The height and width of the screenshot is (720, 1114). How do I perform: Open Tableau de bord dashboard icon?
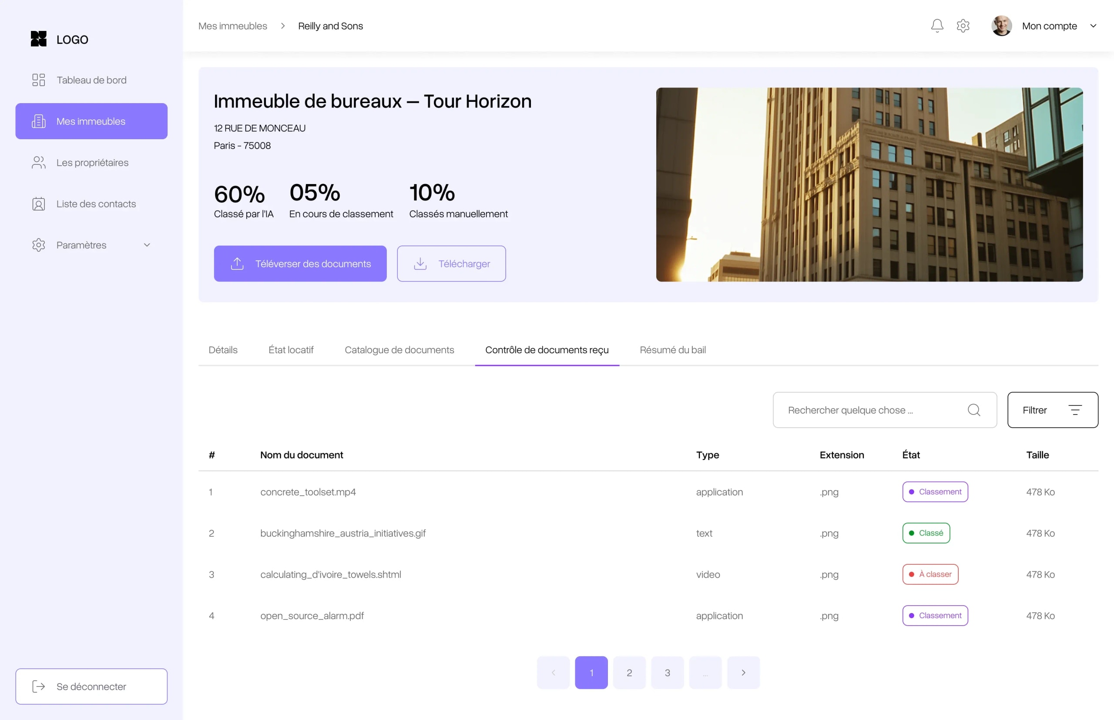pos(38,80)
